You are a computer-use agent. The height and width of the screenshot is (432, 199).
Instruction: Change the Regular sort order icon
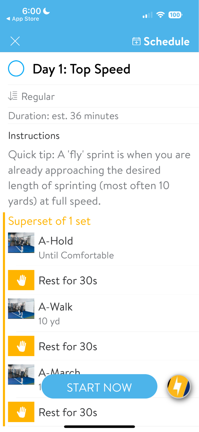tap(13, 96)
